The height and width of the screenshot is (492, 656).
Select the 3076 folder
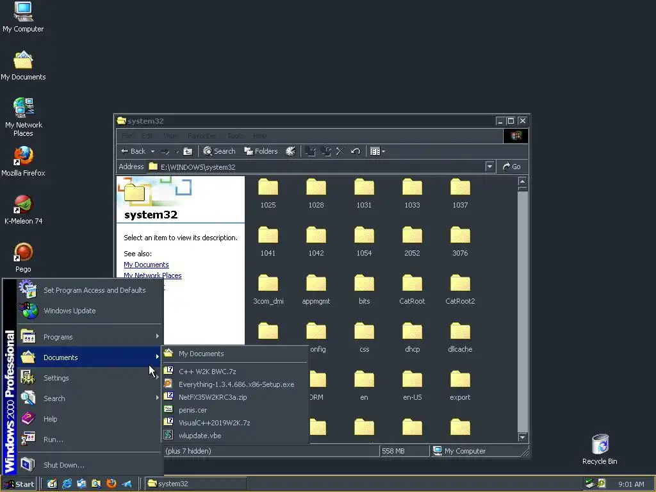click(460, 242)
